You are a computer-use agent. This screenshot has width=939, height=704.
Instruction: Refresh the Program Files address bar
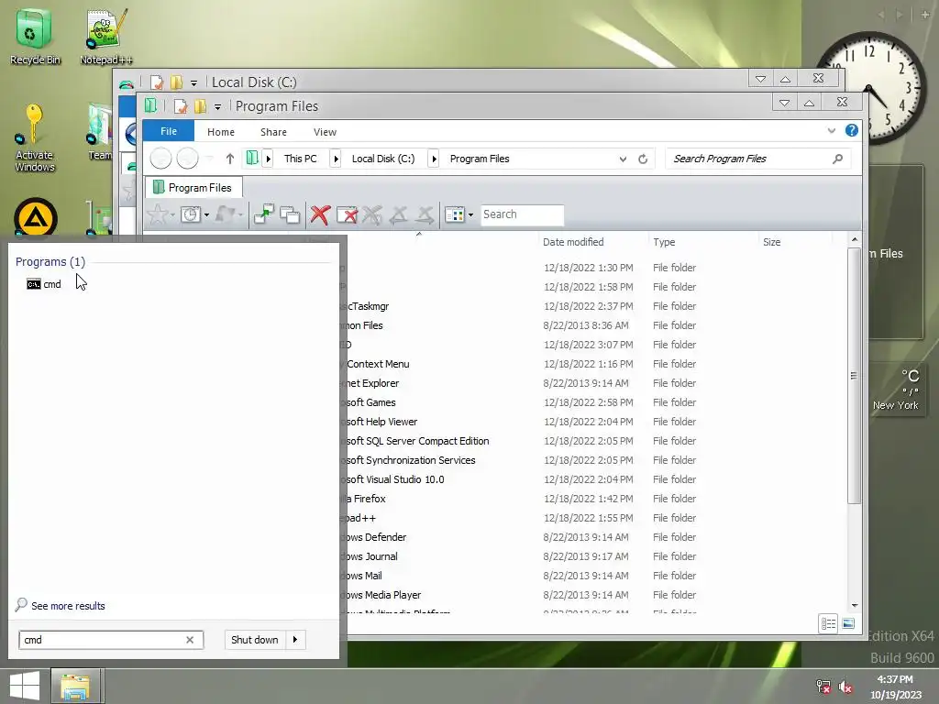pyautogui.click(x=643, y=159)
